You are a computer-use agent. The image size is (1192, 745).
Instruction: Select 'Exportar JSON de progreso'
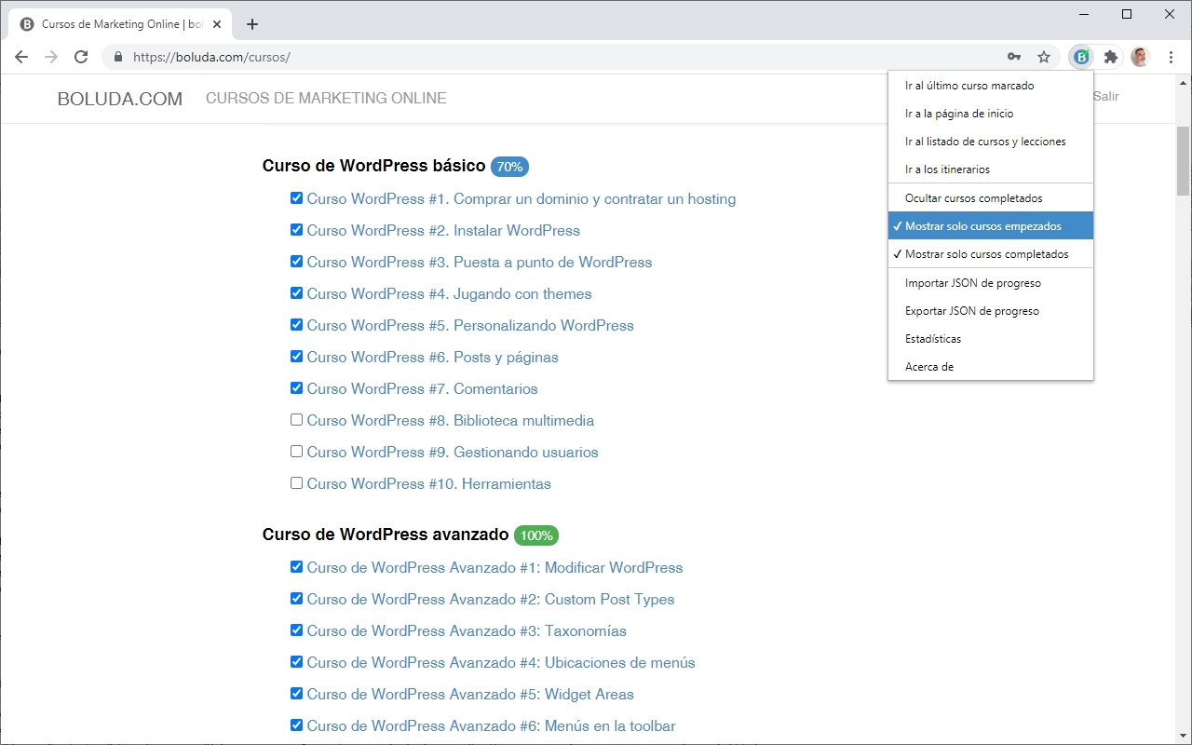point(991,311)
